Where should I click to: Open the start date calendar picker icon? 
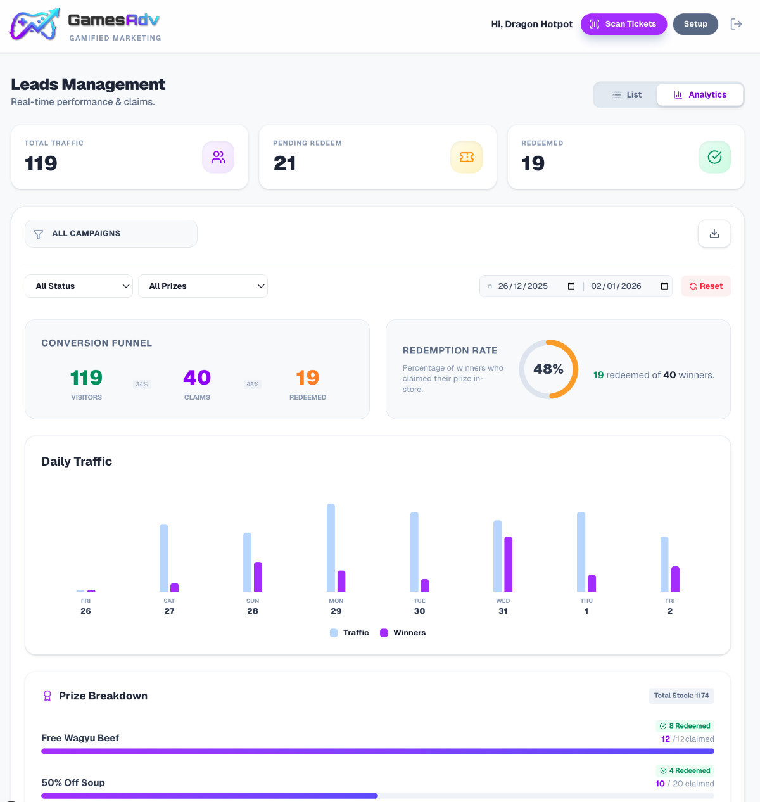[571, 286]
